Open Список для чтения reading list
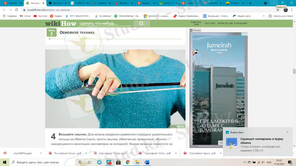 [x=281, y=16]
